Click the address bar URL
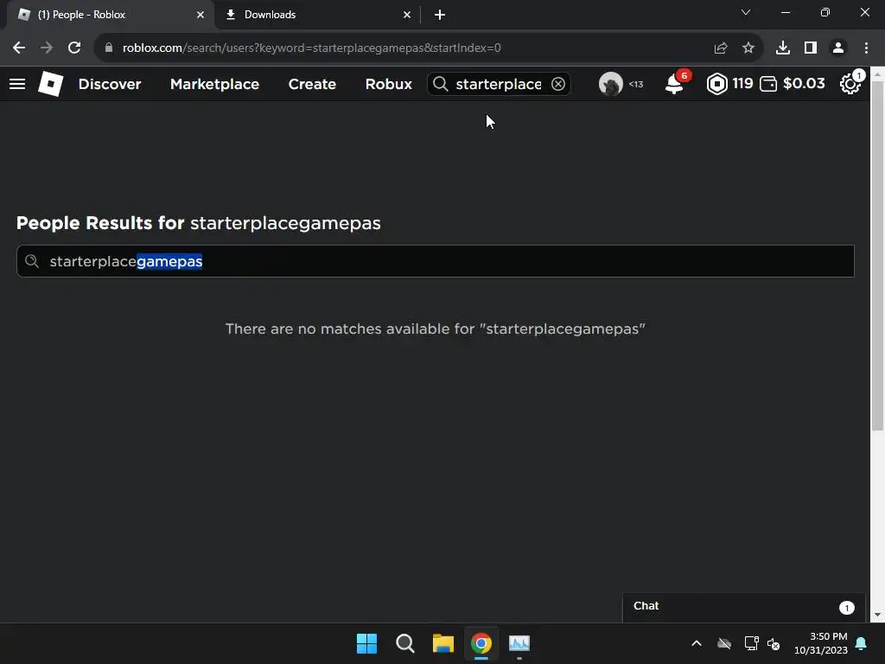885x664 pixels. [x=311, y=48]
